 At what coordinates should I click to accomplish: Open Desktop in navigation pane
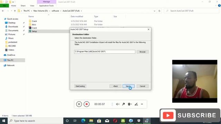click(x=12, y=23)
